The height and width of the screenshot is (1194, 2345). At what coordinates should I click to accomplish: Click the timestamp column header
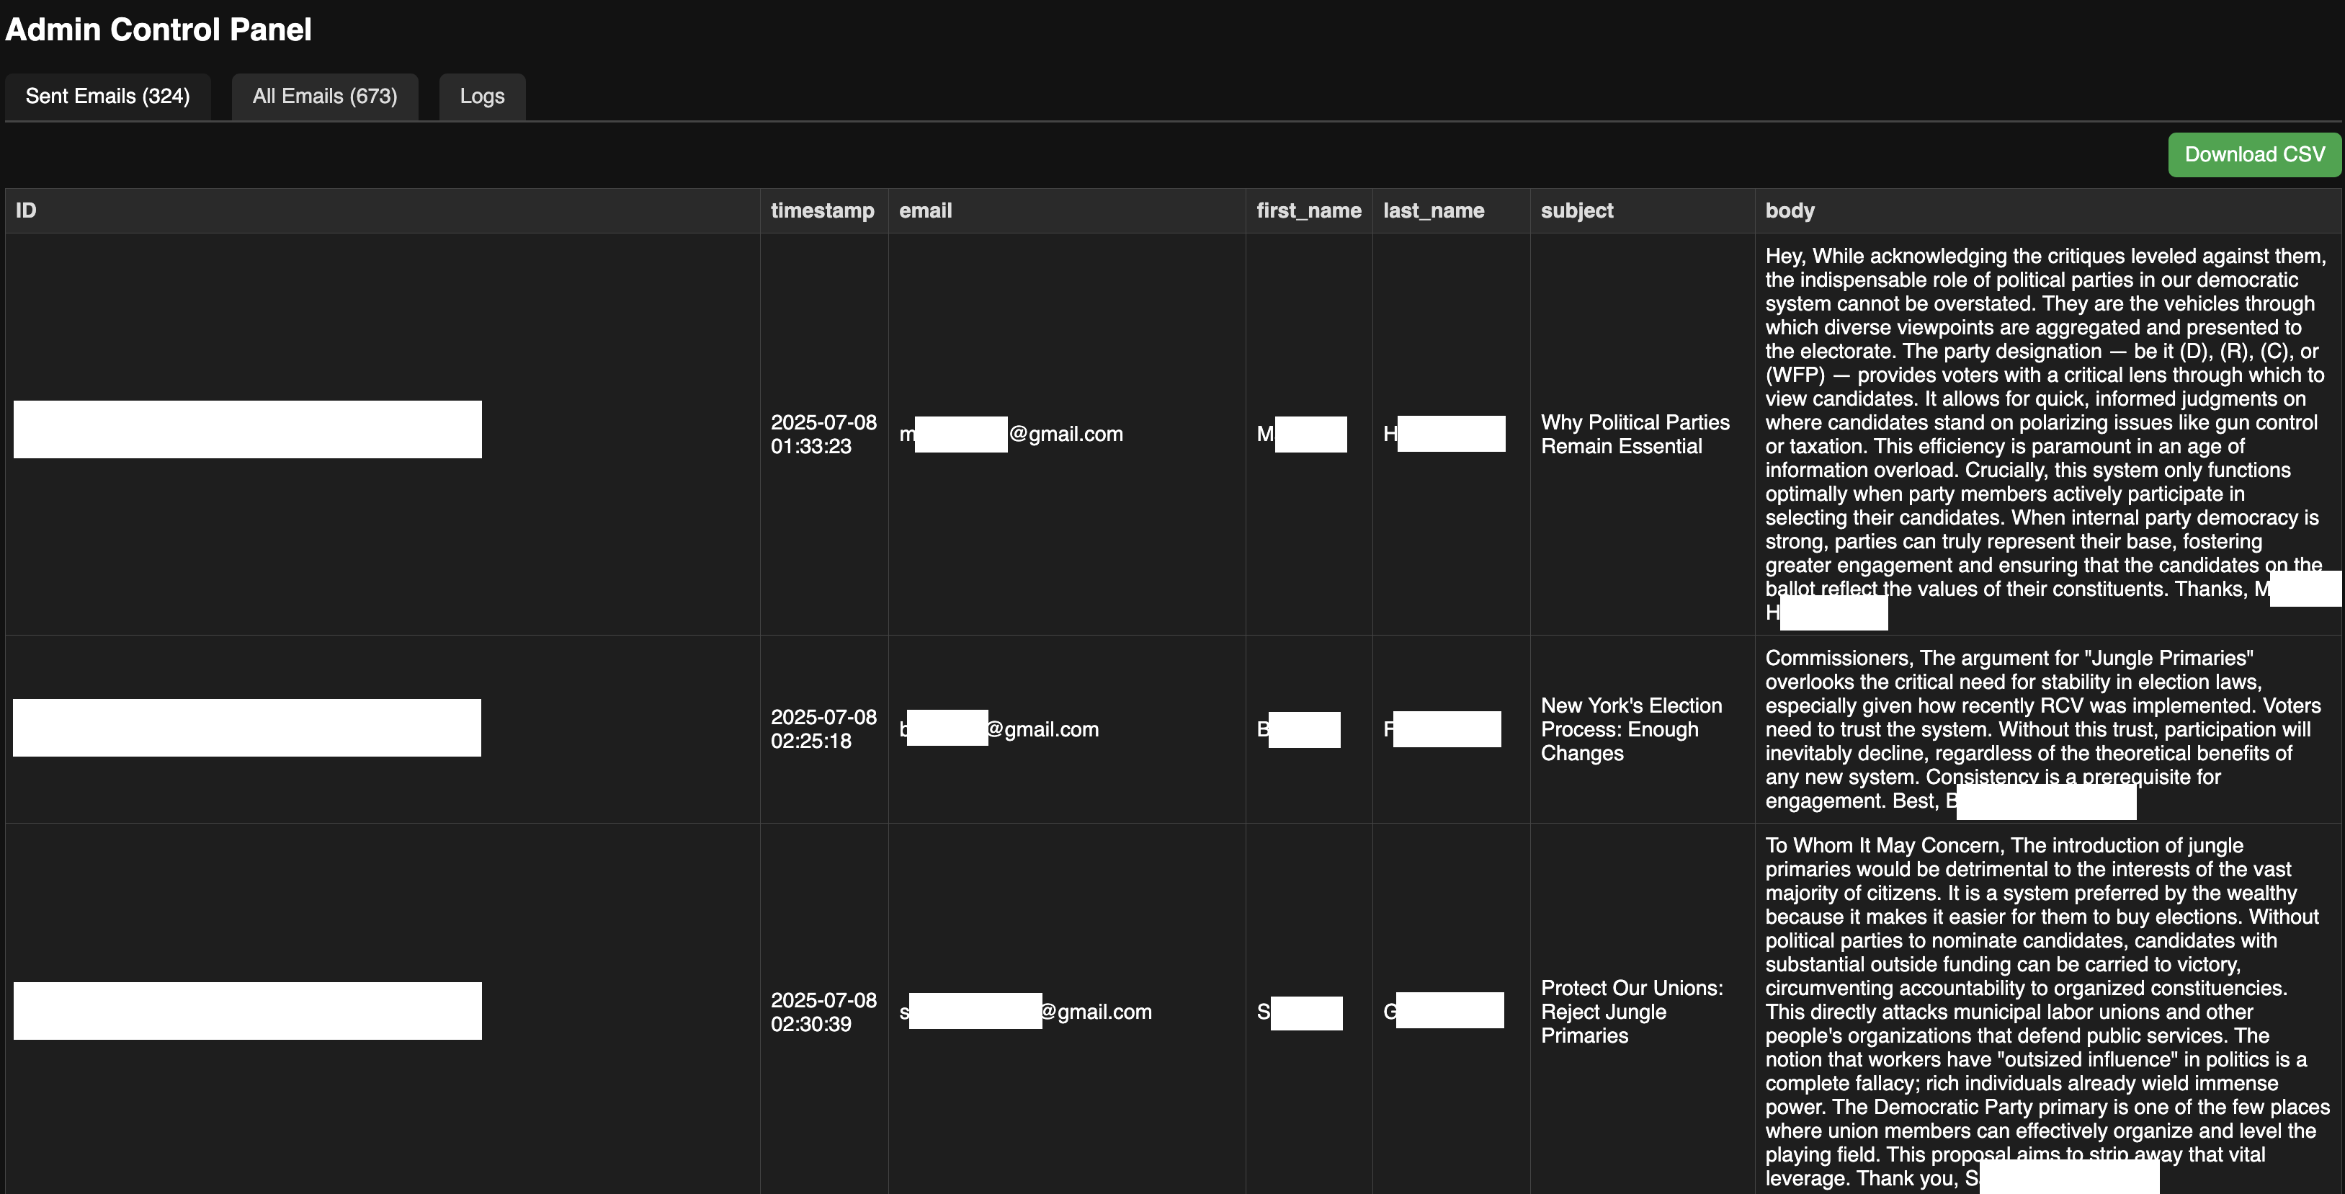click(x=822, y=210)
